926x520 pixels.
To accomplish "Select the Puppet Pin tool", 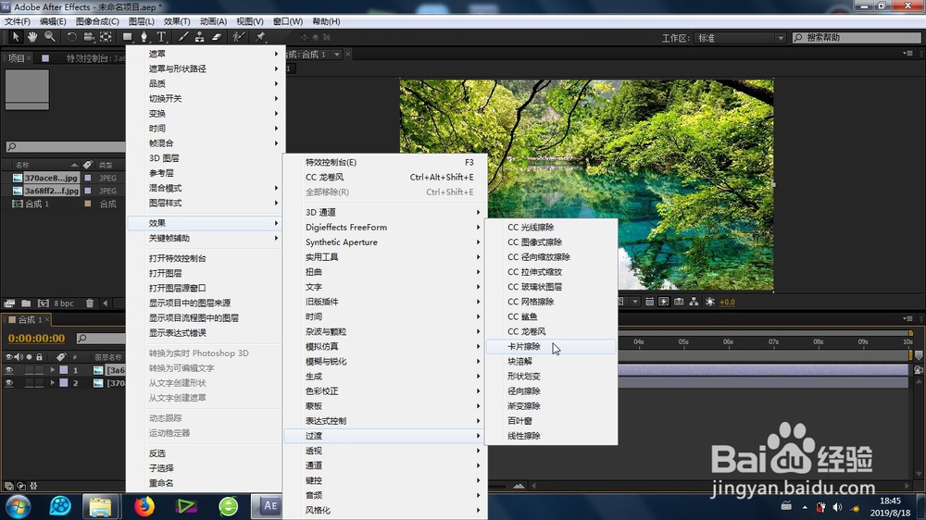I will pyautogui.click(x=260, y=37).
